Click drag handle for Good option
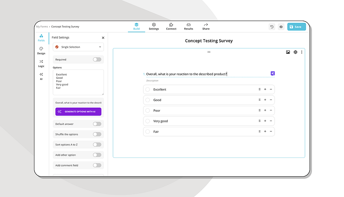 [x=259, y=100]
